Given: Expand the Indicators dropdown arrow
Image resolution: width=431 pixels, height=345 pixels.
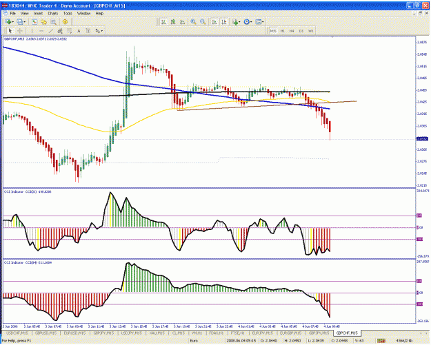Looking at the screenshot, I should tap(240, 21).
